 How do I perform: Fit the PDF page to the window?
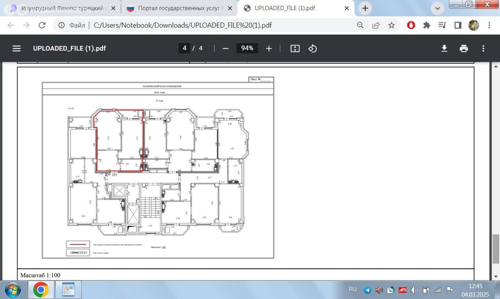(x=295, y=48)
